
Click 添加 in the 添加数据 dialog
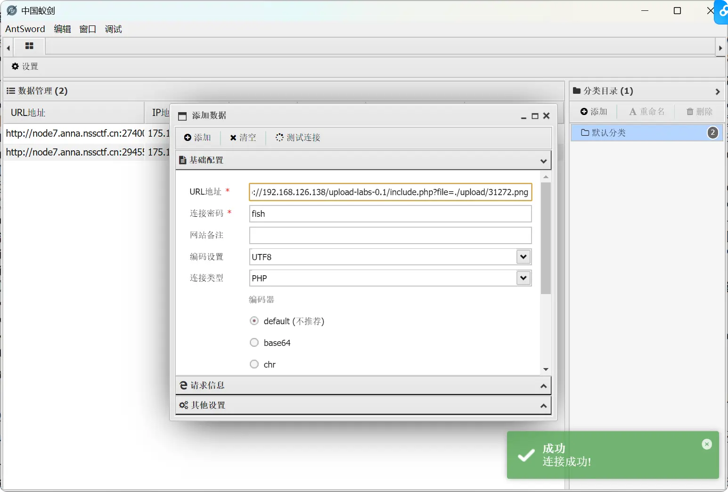(x=197, y=138)
